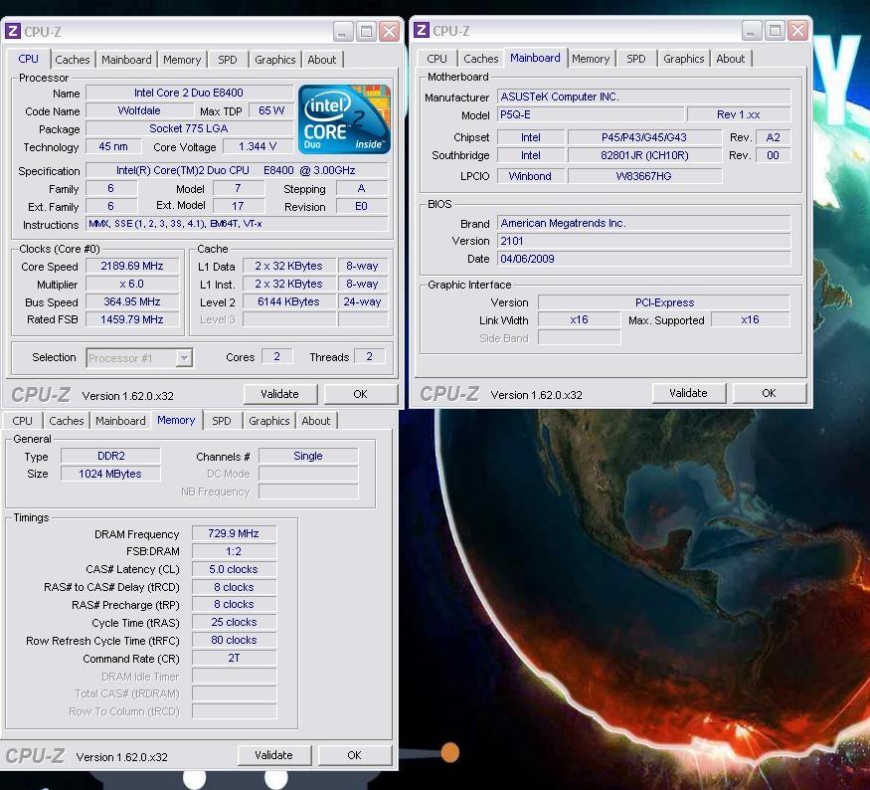Click the '5.0 clocks' CAS latency value
Viewport: 870px width, 790px height.
tap(234, 569)
